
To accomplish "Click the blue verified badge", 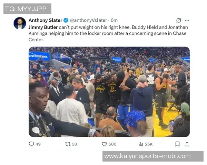I will 66,20.
